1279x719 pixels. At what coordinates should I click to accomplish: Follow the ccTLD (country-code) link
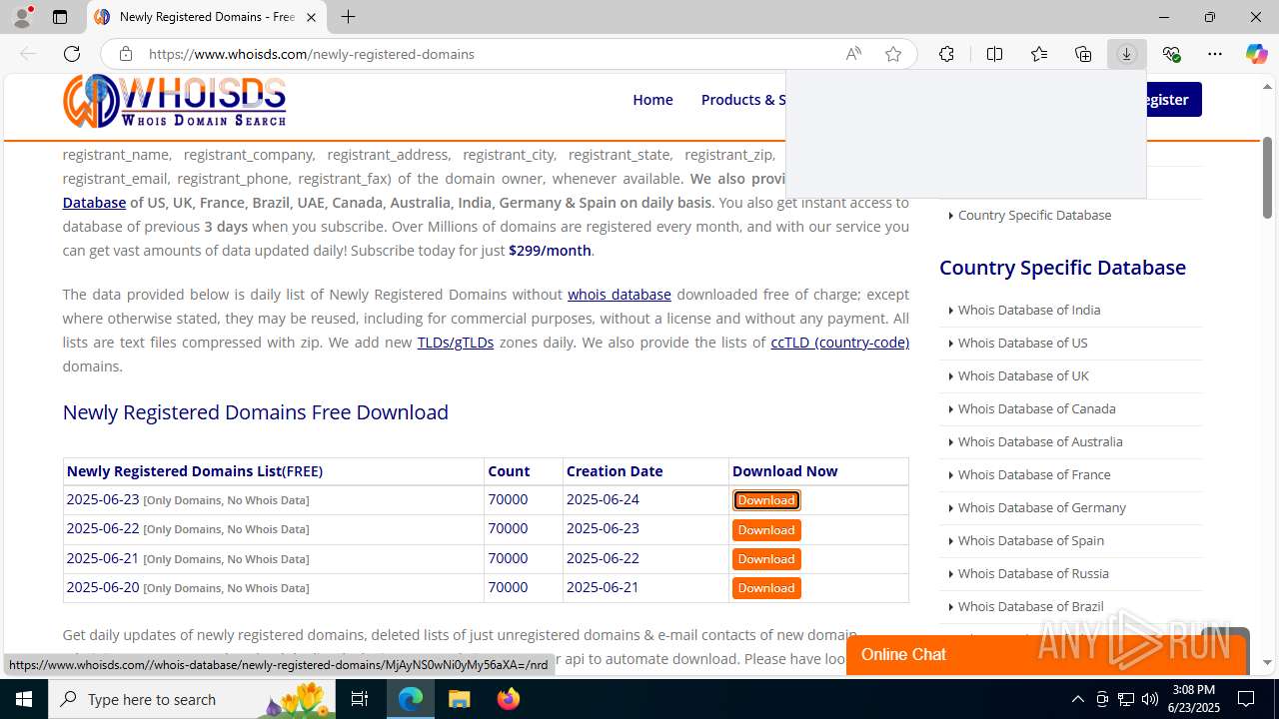tap(839, 342)
